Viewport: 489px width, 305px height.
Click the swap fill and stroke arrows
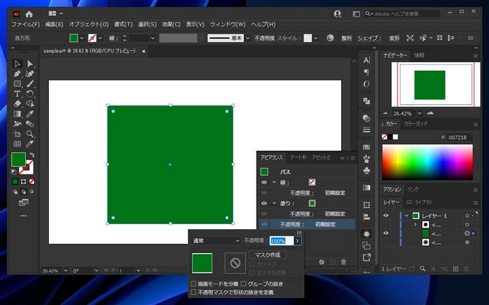32,154
